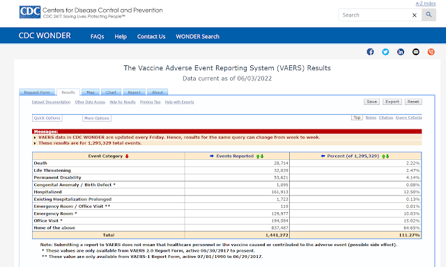Jump to the Notes link
The height and width of the screenshot is (267, 446).
tap(371, 118)
